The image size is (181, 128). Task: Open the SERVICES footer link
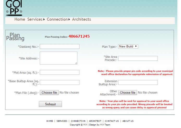click(62, 121)
